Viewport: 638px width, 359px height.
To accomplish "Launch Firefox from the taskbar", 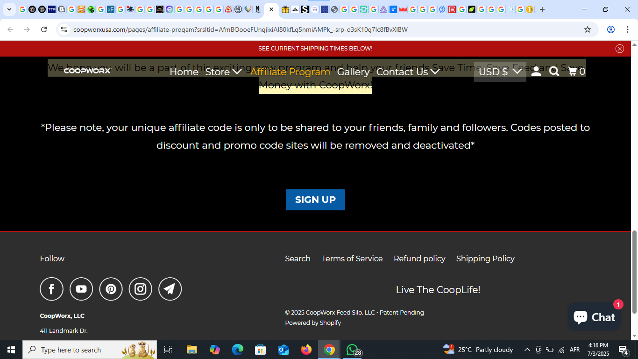I will pyautogui.click(x=306, y=350).
